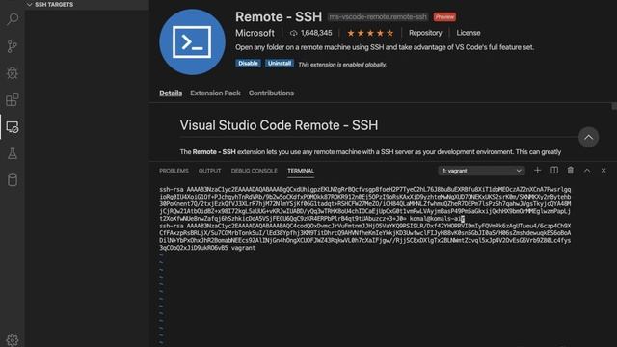This screenshot has width=617, height=347.
Task: Disable the Remote - SSH extension
Action: tap(248, 64)
